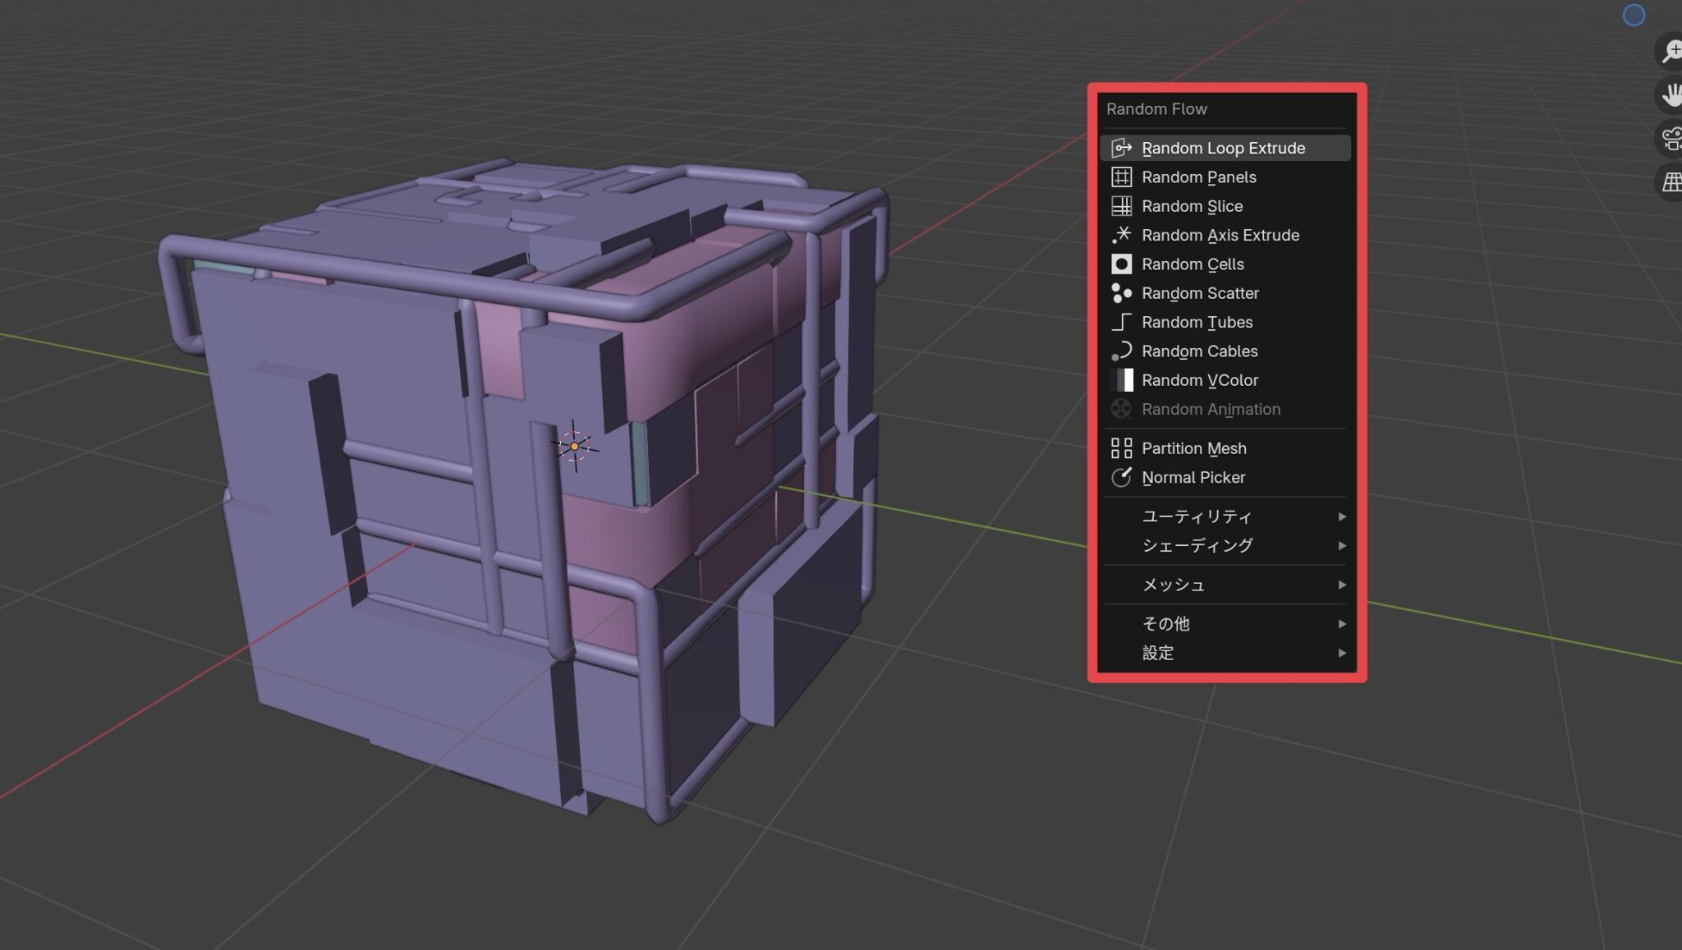Screen dimensions: 1682x950
Task: Click the Random VColor swatch icon
Action: (1121, 380)
